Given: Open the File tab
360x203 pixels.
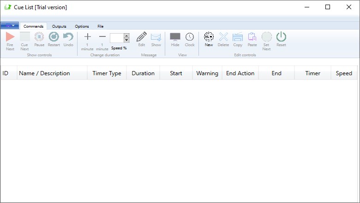Looking at the screenshot, I should pyautogui.click(x=100, y=26).
